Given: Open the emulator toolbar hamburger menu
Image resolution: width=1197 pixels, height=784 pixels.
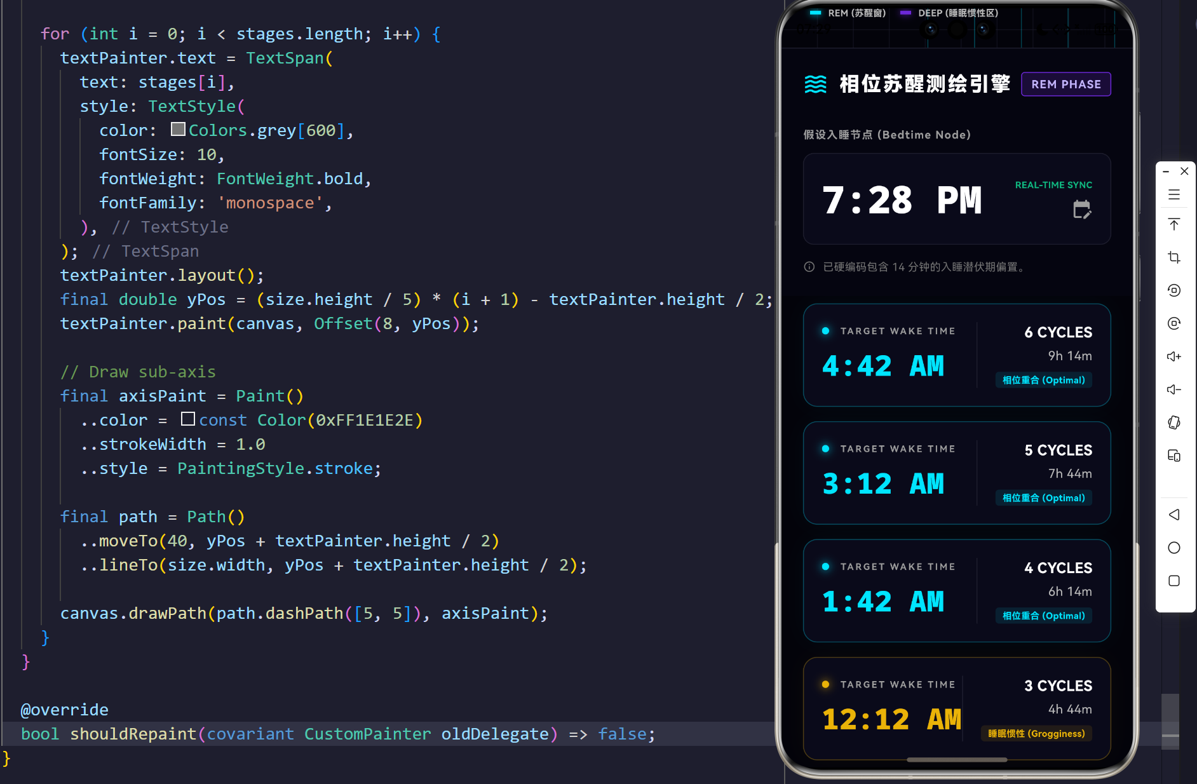Looking at the screenshot, I should coord(1174,195).
